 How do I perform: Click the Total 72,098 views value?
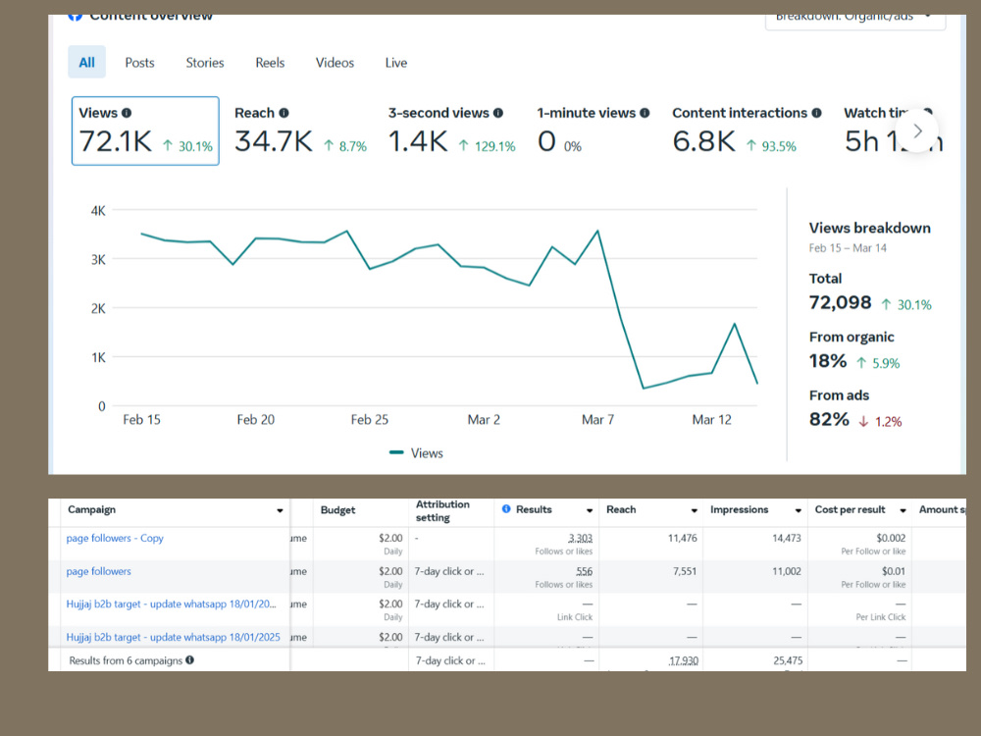click(841, 303)
